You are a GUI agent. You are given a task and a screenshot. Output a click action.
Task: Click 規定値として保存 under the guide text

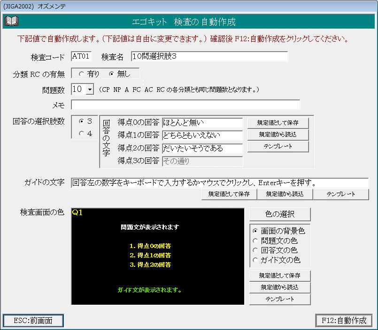tap(229, 194)
